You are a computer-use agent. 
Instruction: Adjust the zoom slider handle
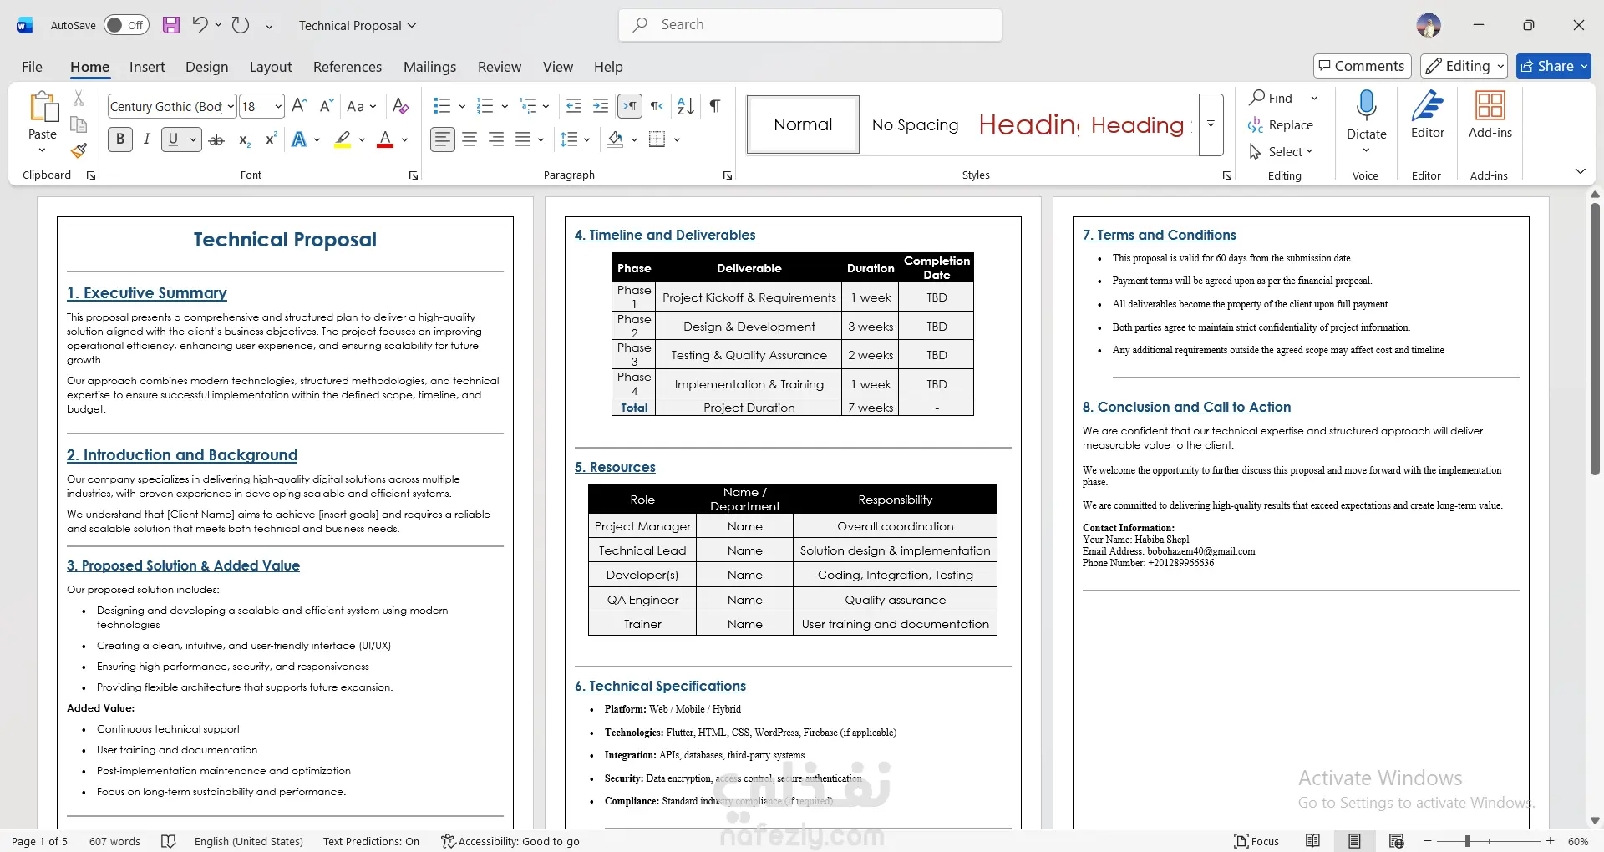click(x=1468, y=841)
